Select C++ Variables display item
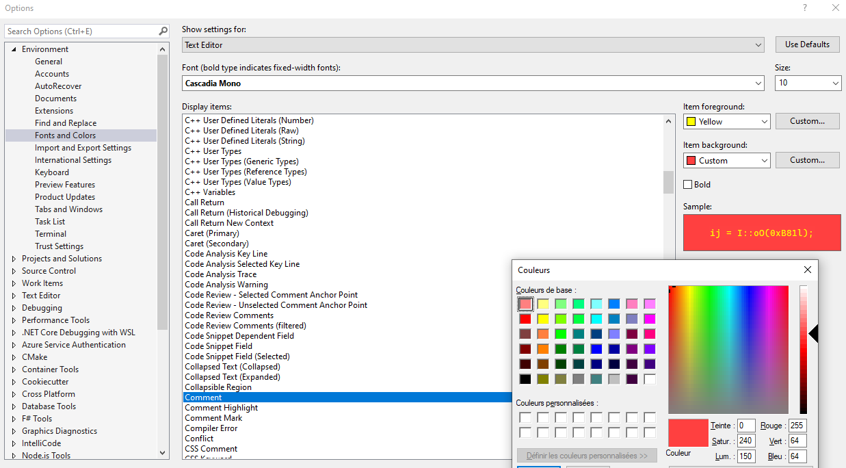 [x=210, y=192]
